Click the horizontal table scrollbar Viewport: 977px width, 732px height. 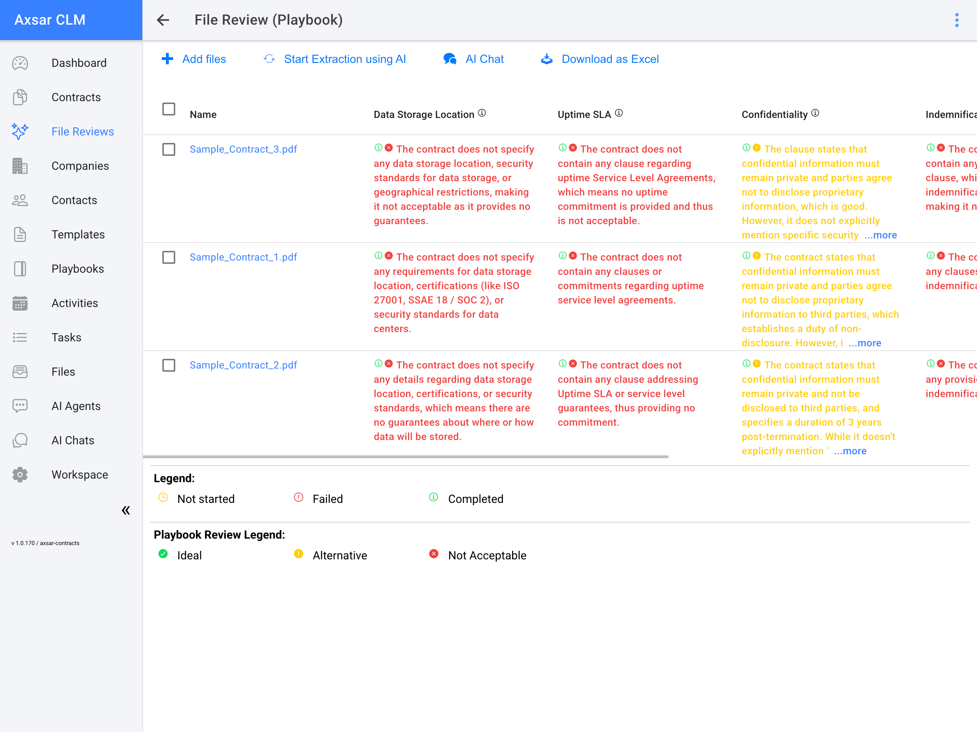tap(406, 456)
